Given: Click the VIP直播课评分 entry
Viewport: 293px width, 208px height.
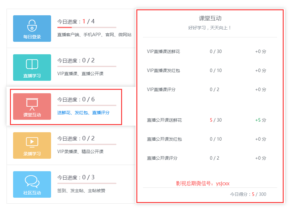Looking at the screenshot, I should pos(161,89).
